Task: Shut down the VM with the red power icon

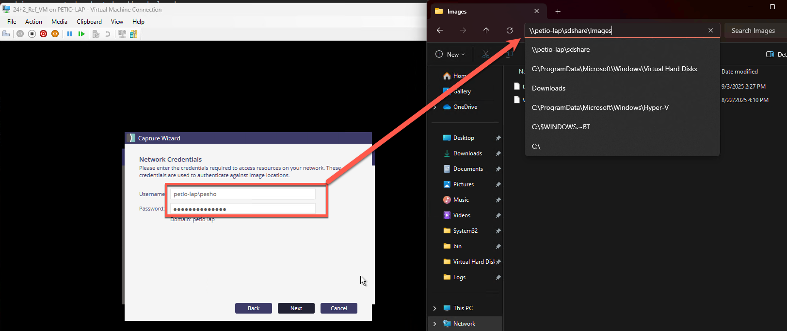Action: [x=44, y=34]
